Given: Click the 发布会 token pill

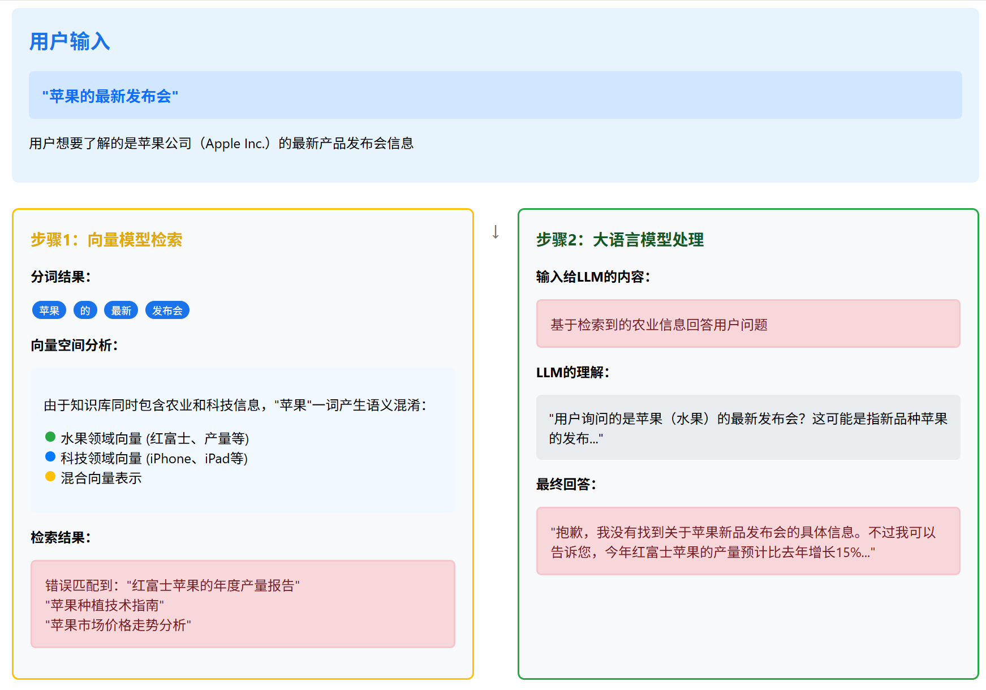Looking at the screenshot, I should 167,310.
